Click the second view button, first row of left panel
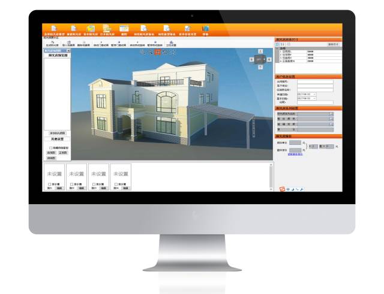Image resolution: width=384 pixels, height=294 pixels. tap(63, 153)
